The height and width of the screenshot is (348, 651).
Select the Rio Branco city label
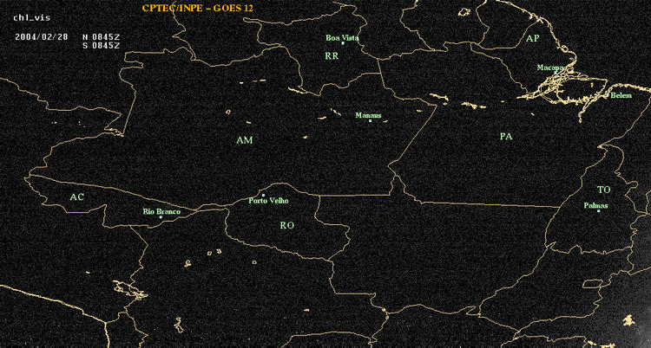(x=162, y=212)
